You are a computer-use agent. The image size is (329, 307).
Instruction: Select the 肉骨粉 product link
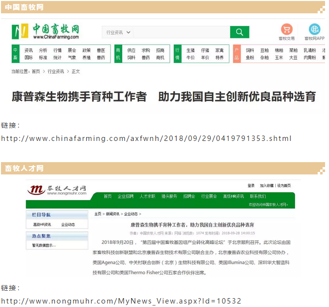(x=310, y=58)
